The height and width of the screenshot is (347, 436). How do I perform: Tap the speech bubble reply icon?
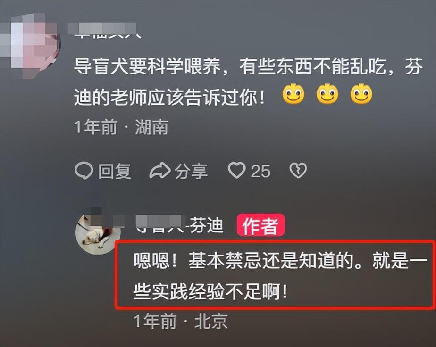(84, 170)
